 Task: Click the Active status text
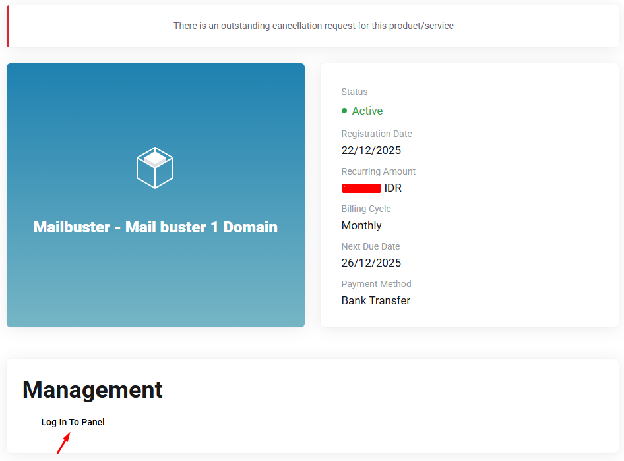tap(367, 111)
